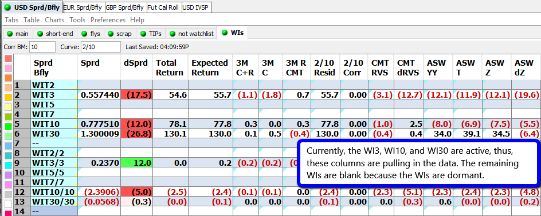Select row number 7 header
Viewport: 541px width, 216px height.
(x=22, y=143)
